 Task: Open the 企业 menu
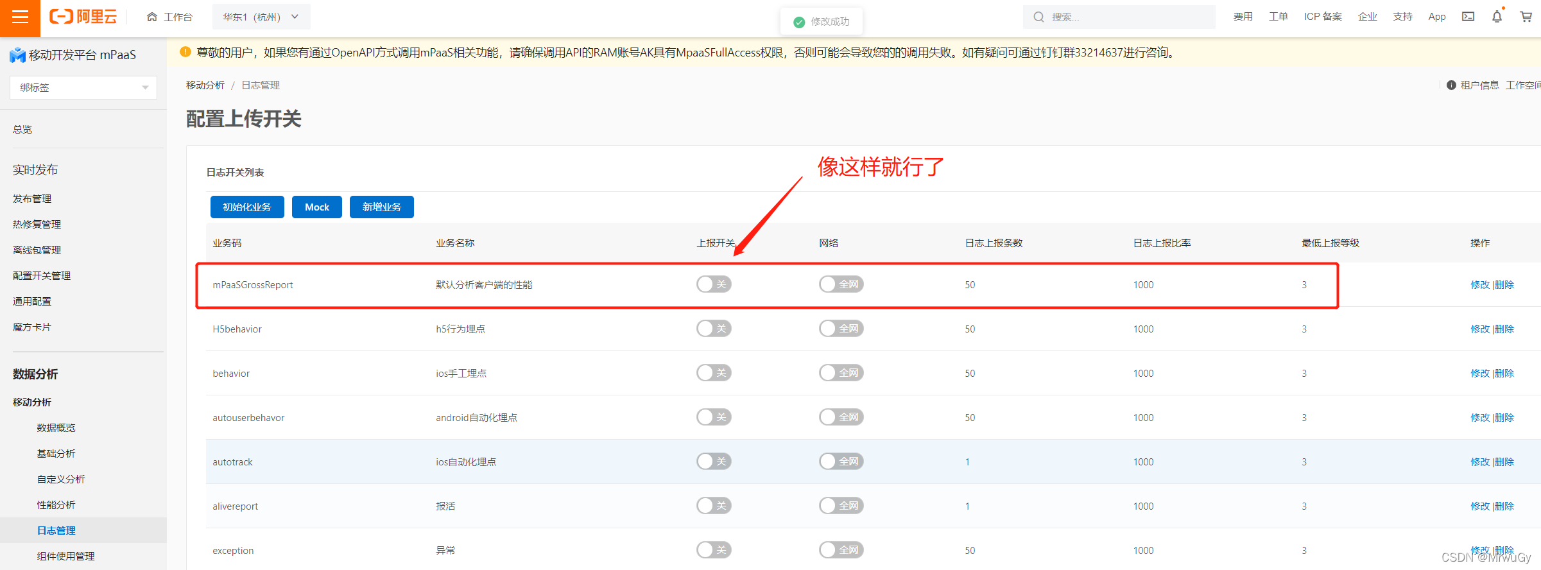point(1368,17)
